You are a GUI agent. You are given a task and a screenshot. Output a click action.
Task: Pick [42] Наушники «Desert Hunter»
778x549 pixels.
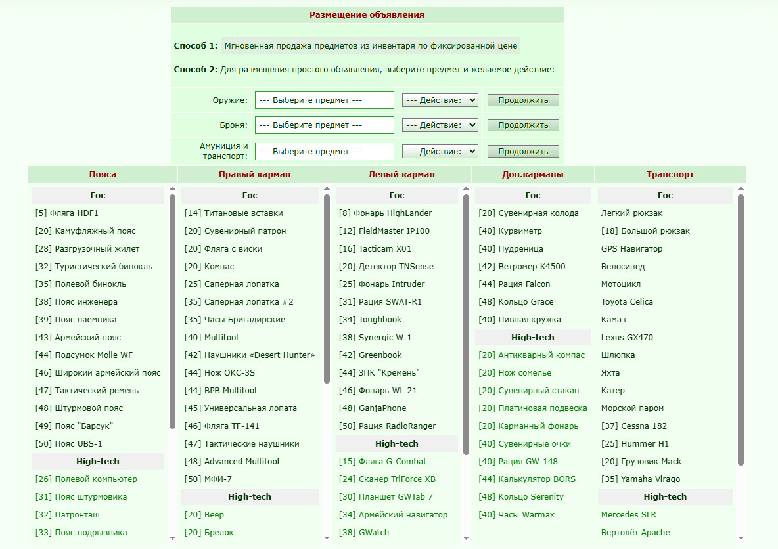click(250, 355)
